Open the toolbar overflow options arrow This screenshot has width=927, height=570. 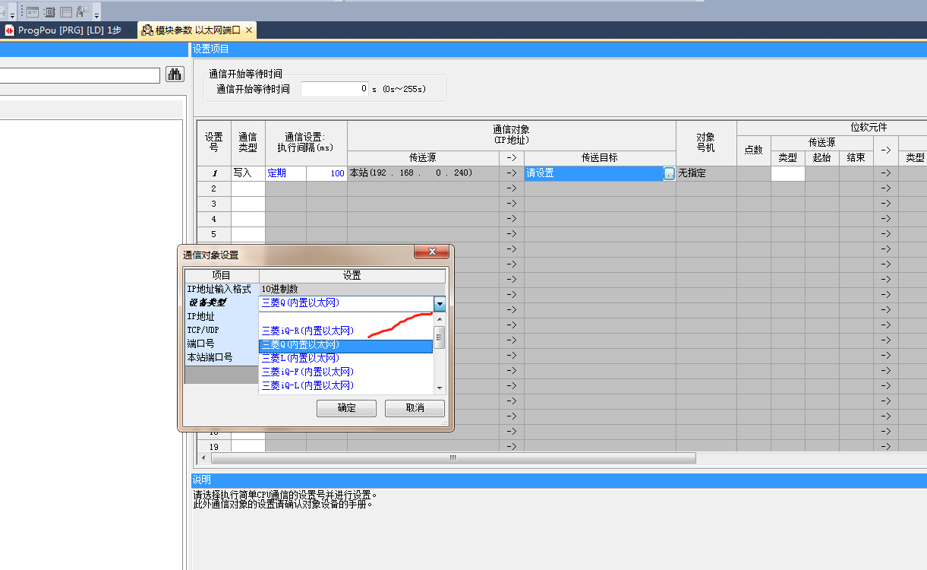tap(96, 14)
